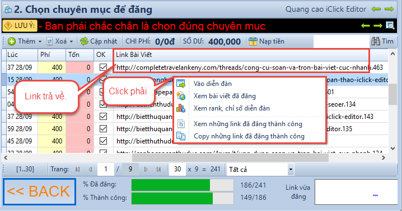Click the Quang cao iClick Editor label
Screen dimensions: 402x211
point(326,9)
